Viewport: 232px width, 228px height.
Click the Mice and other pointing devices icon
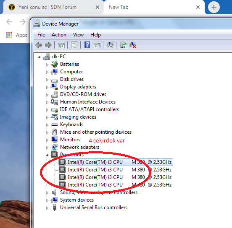coord(55,132)
